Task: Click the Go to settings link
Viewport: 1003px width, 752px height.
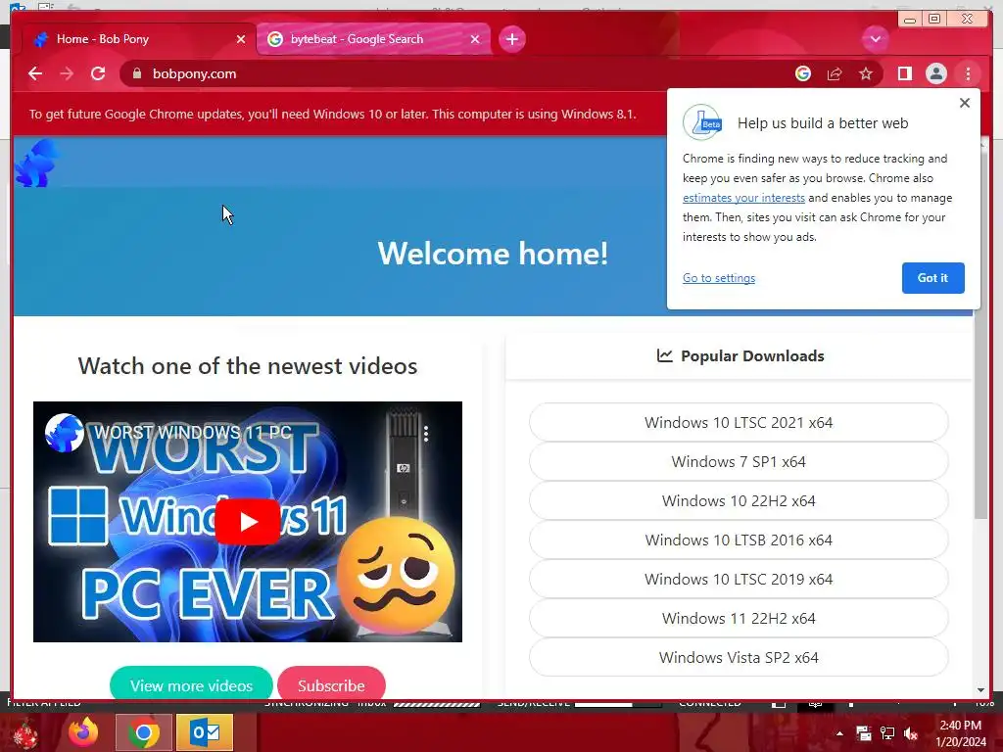Action: point(718,277)
